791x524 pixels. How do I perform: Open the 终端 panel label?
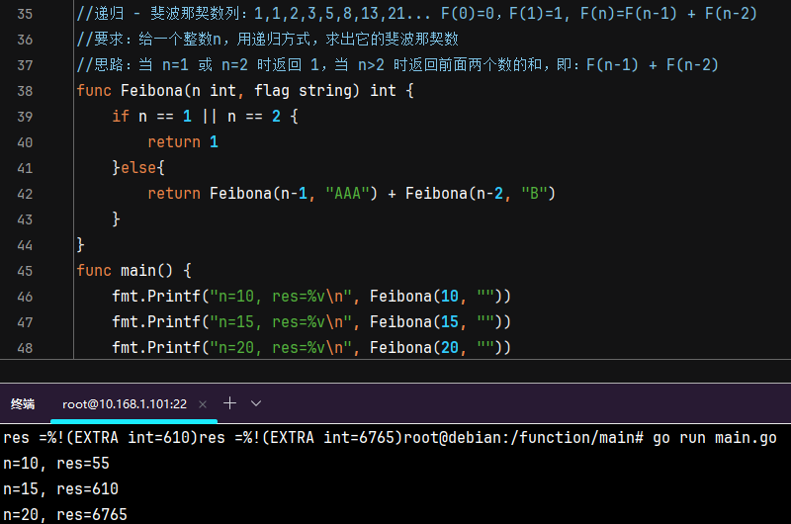point(23,404)
